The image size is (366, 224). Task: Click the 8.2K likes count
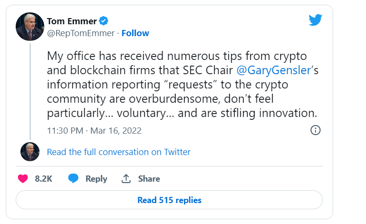coord(43,179)
